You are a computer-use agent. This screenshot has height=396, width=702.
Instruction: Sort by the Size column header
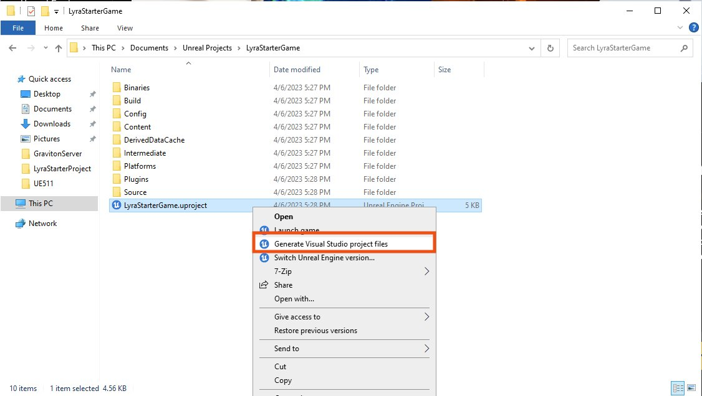(459, 70)
